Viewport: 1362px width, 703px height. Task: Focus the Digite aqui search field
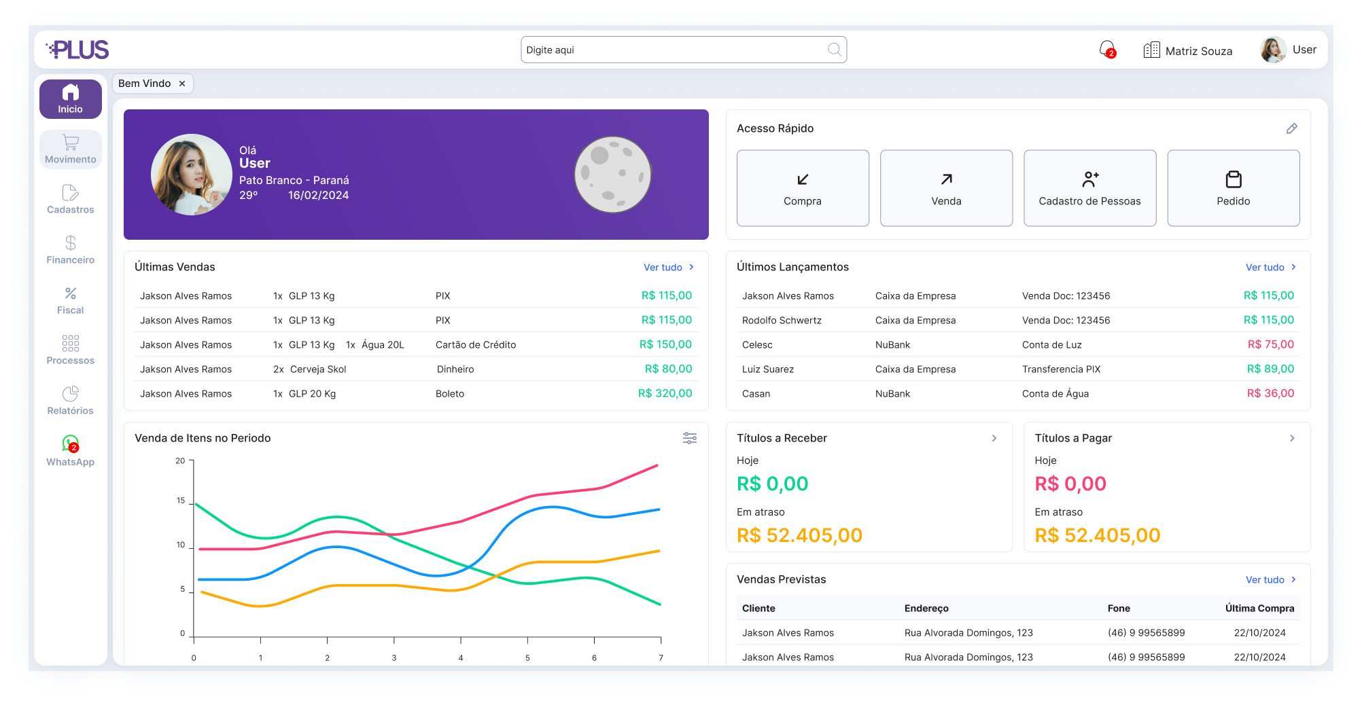pyautogui.click(x=673, y=50)
